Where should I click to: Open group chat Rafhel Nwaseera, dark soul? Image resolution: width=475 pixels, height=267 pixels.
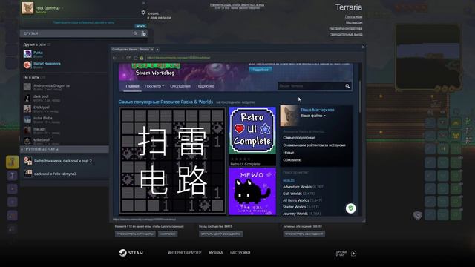point(62,161)
